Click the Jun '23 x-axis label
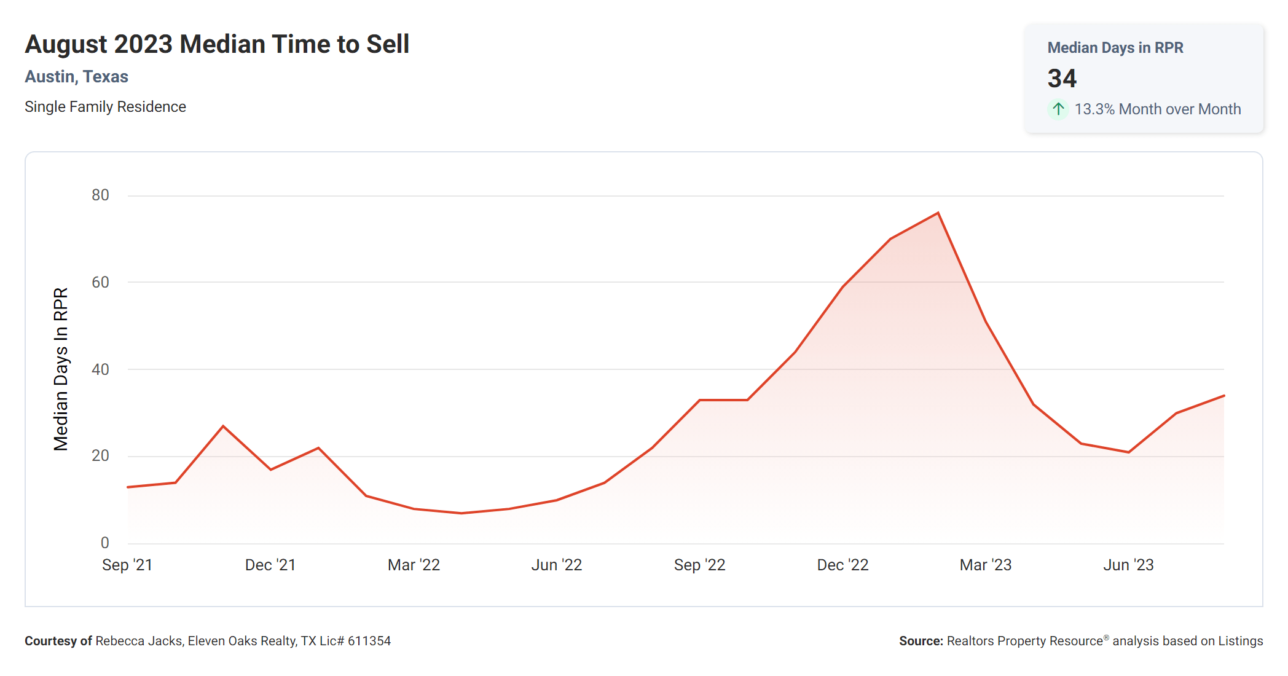Viewport: 1288px width, 676px height. [x=1128, y=565]
